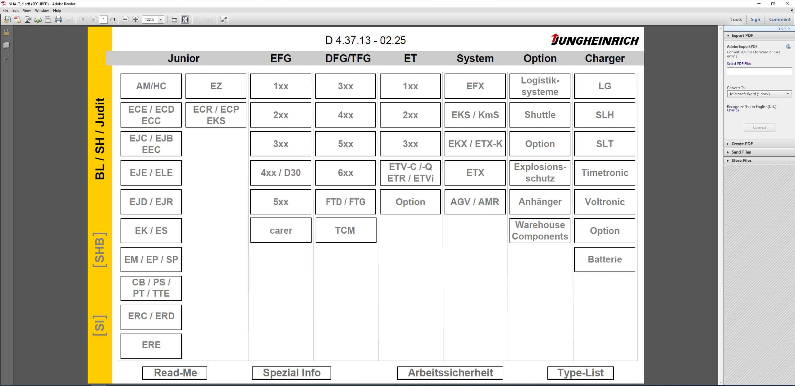
Task: Click the Sign In link
Action: (x=784, y=28)
